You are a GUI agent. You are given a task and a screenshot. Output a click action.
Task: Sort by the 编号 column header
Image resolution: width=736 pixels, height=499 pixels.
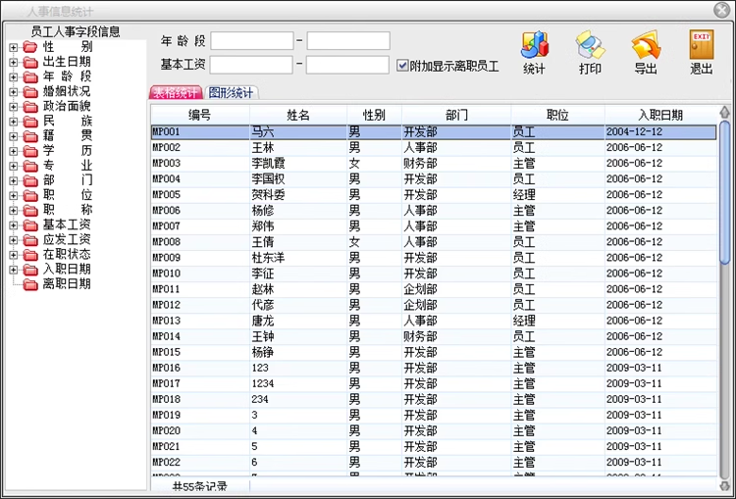pos(200,115)
